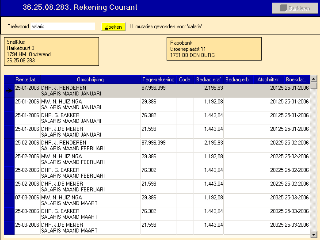Click the '11 mutaties gevonden' result text

click(x=165, y=27)
